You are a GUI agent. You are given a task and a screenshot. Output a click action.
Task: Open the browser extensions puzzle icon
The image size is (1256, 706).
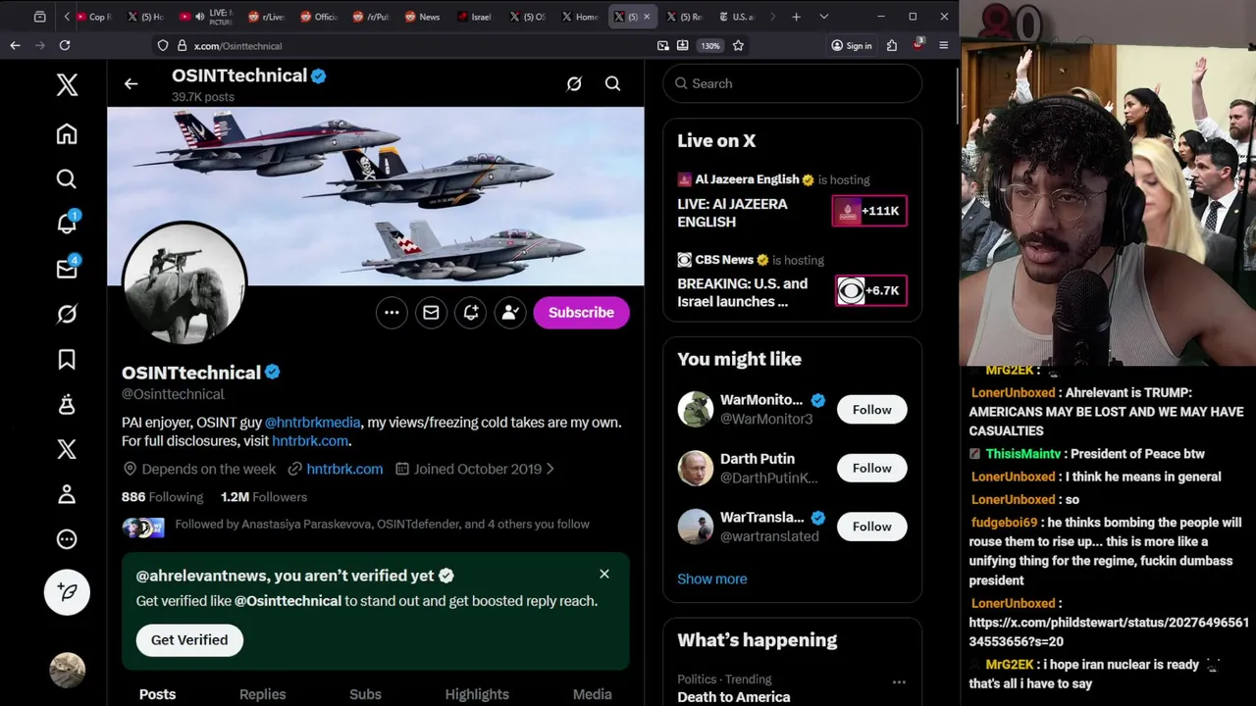(892, 45)
